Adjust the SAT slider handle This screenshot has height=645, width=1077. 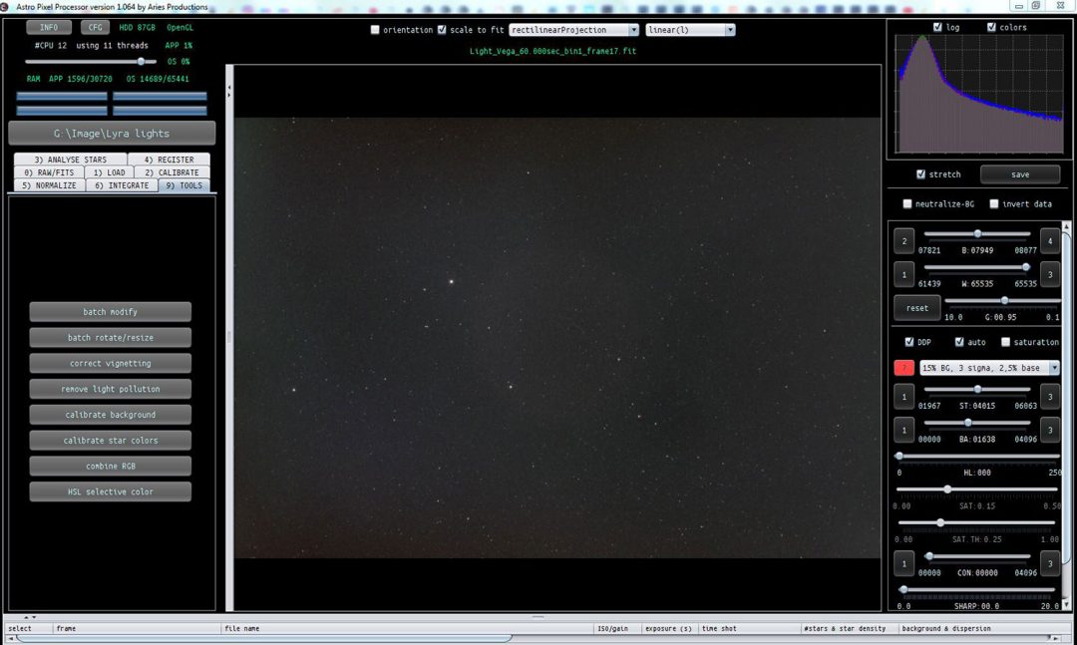click(x=946, y=488)
